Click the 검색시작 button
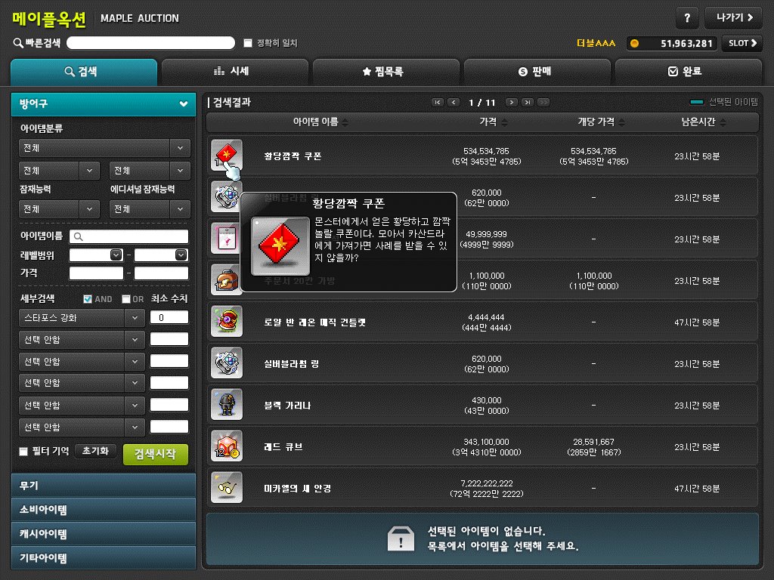Image resolution: width=774 pixels, height=580 pixels. coord(155,454)
